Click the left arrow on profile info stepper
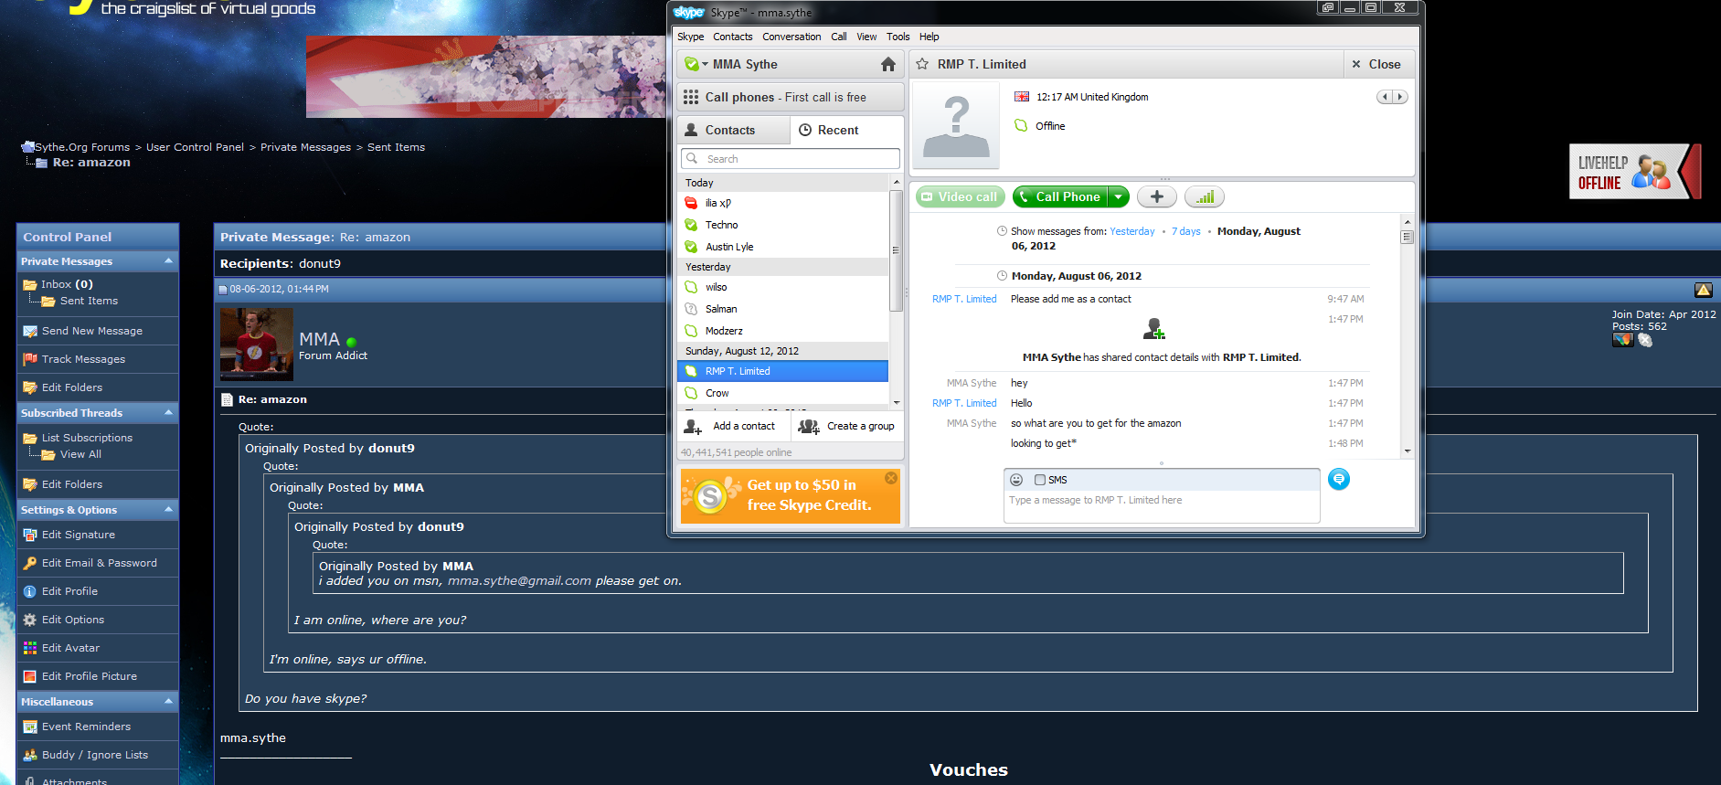1721x785 pixels. [x=1385, y=97]
